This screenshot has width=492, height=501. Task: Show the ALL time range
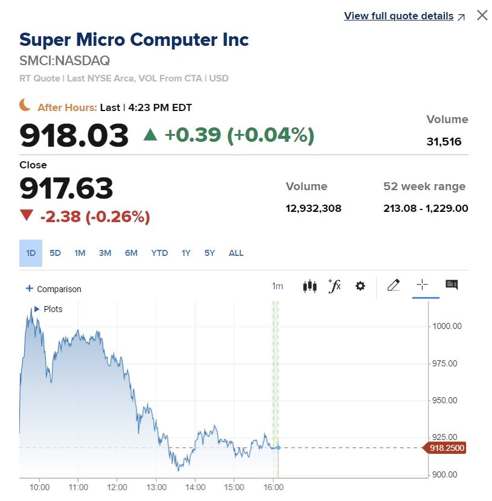pos(236,253)
